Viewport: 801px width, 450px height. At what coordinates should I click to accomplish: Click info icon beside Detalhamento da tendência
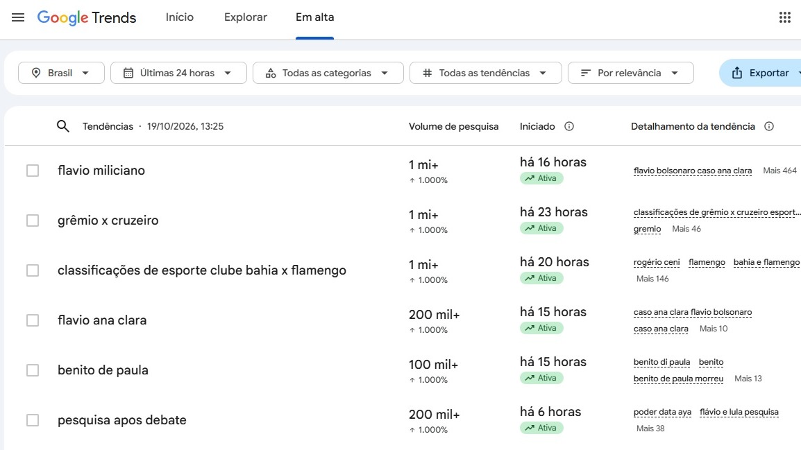click(769, 126)
